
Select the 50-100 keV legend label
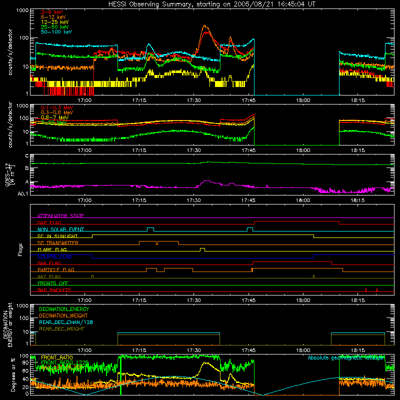tap(56, 32)
